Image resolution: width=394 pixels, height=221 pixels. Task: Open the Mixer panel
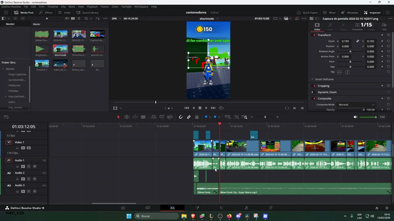329,13
